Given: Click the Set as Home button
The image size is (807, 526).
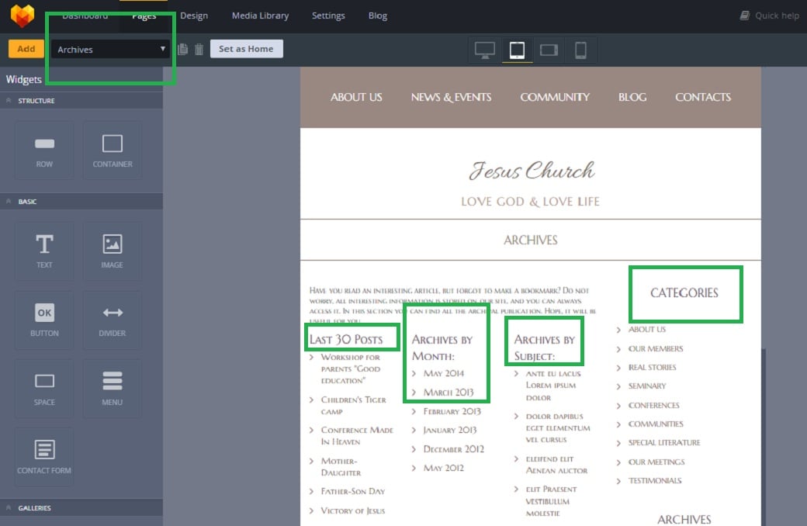Looking at the screenshot, I should 246,49.
